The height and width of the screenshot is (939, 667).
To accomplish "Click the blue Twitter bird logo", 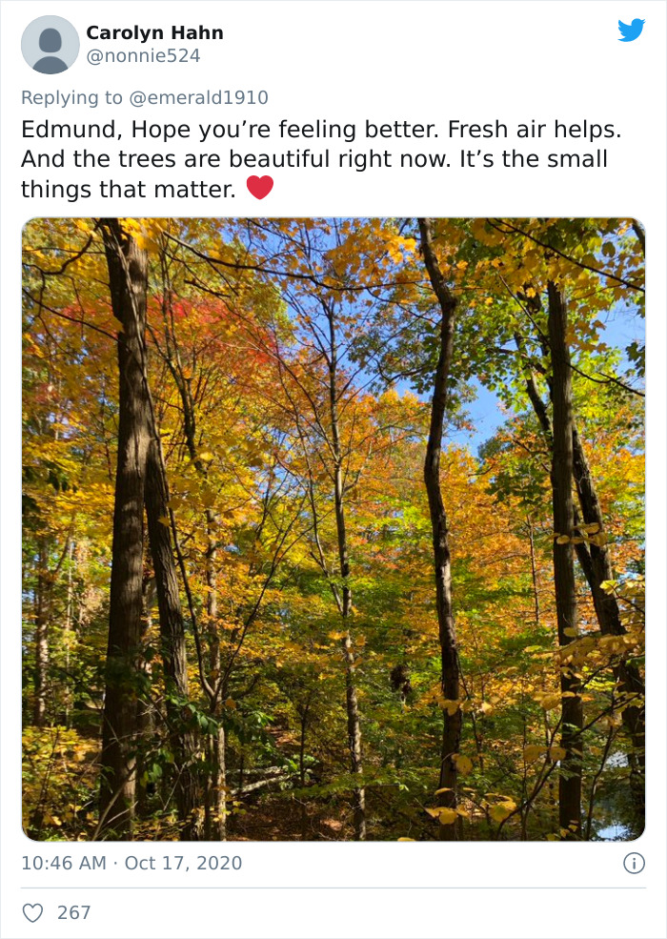I will 631,30.
